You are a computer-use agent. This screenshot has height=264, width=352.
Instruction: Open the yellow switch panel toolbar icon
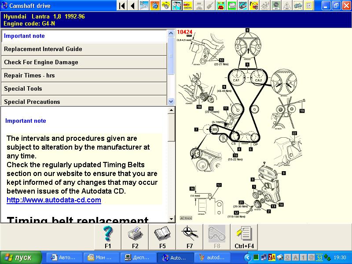[x=309, y=5]
